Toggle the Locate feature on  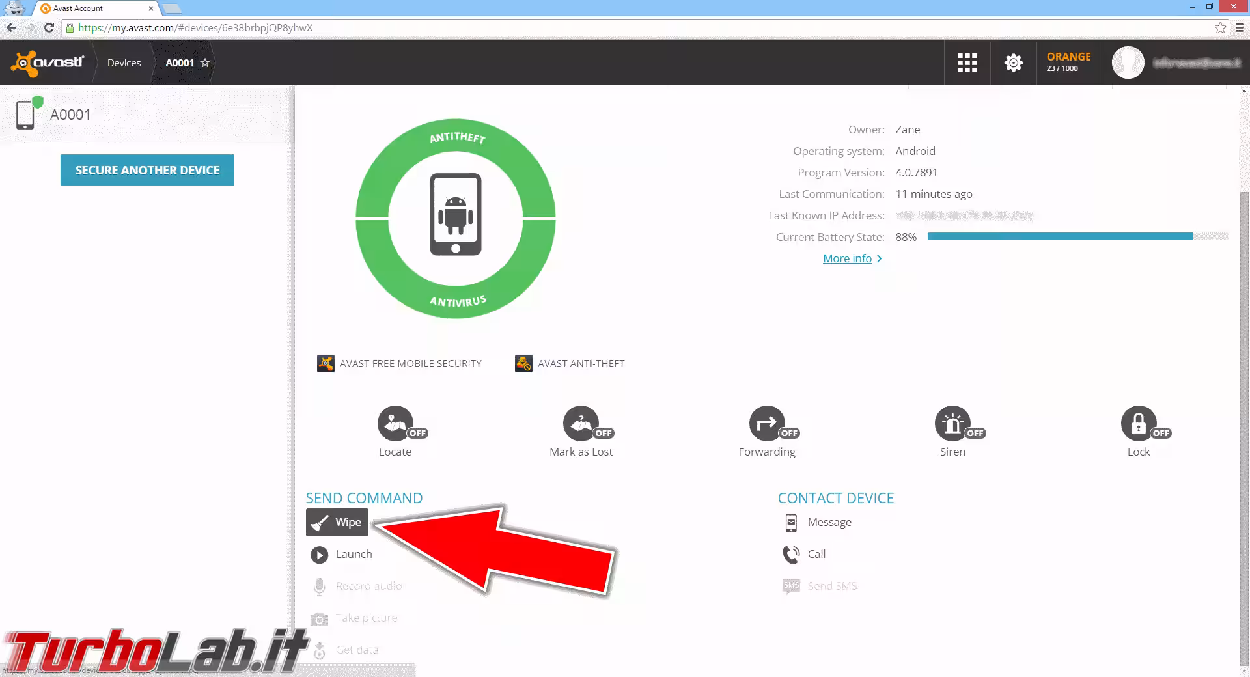[396, 424]
